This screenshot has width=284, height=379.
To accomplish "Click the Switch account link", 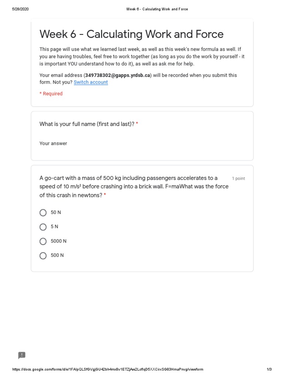I will [91, 82].
